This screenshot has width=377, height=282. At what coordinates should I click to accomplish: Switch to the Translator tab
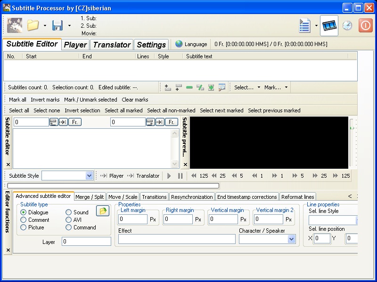point(112,45)
